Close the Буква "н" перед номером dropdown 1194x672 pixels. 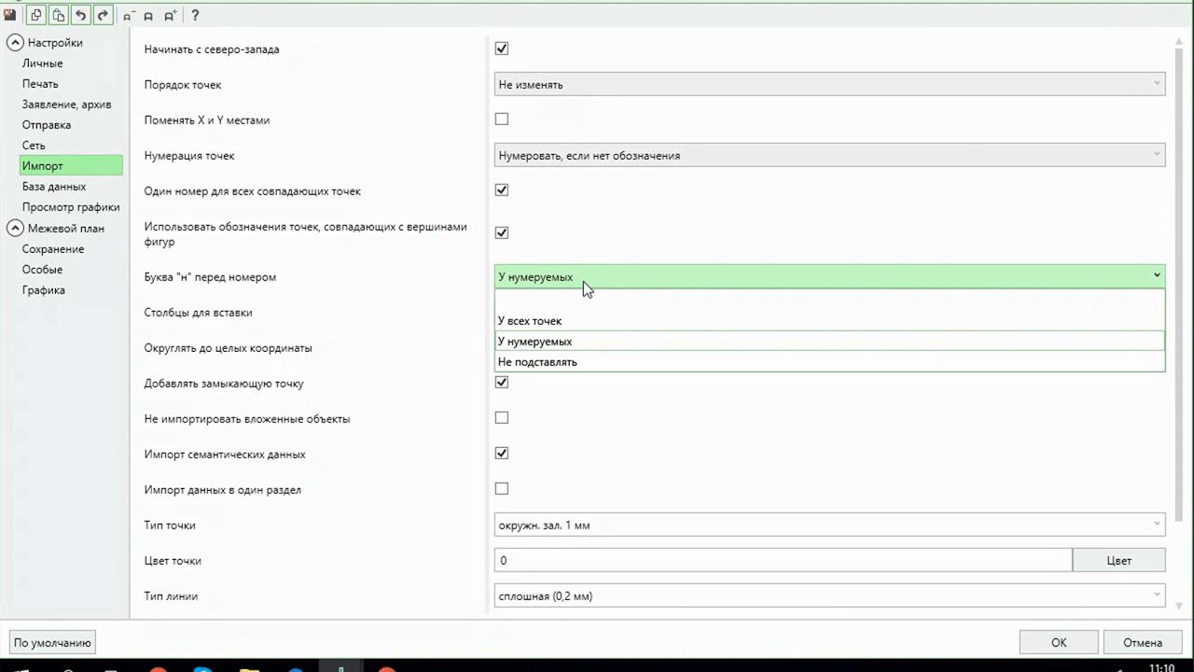click(829, 276)
